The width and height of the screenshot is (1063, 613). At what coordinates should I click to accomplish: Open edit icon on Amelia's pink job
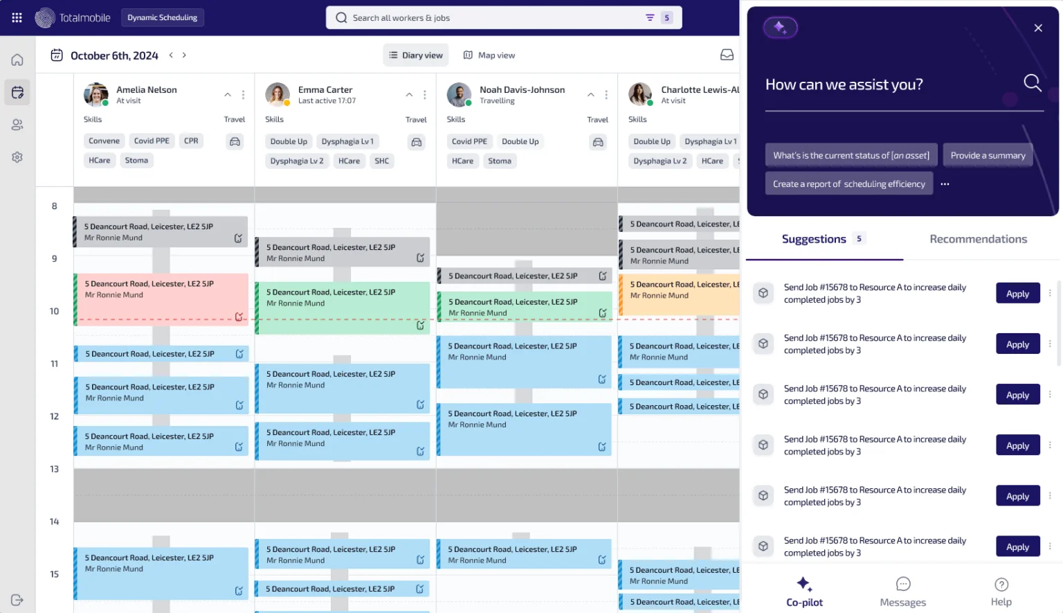click(x=239, y=317)
